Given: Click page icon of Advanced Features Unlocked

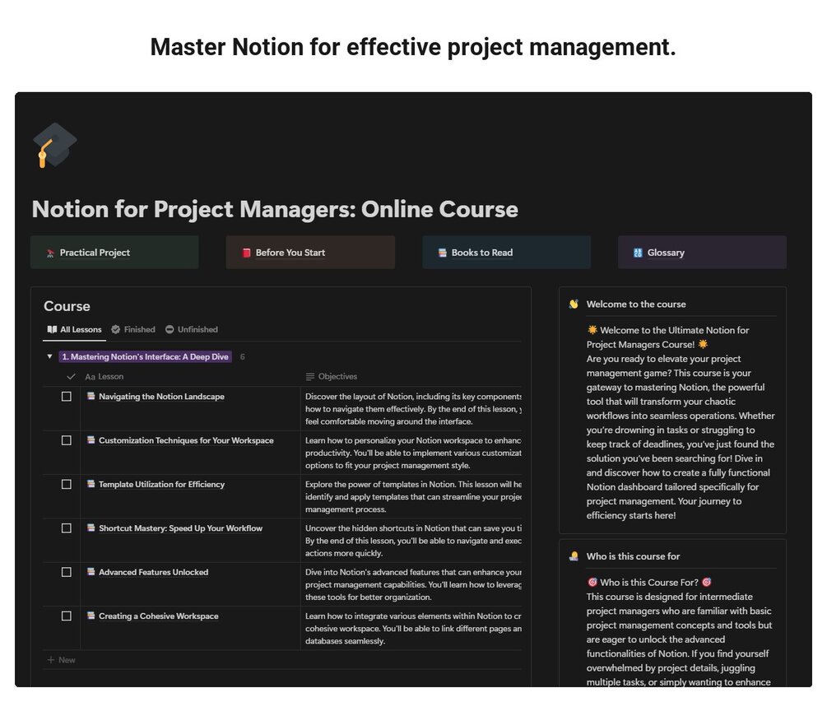Looking at the screenshot, I should [91, 572].
